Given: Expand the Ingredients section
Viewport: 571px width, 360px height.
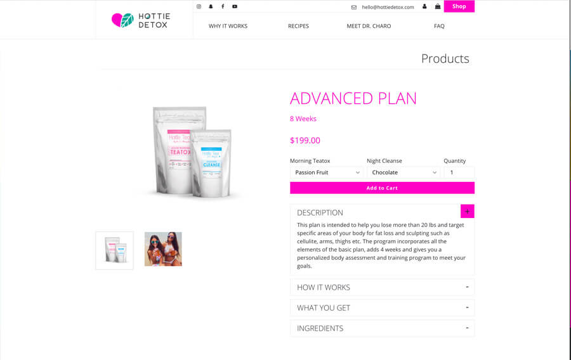Looking at the screenshot, I should point(382,328).
